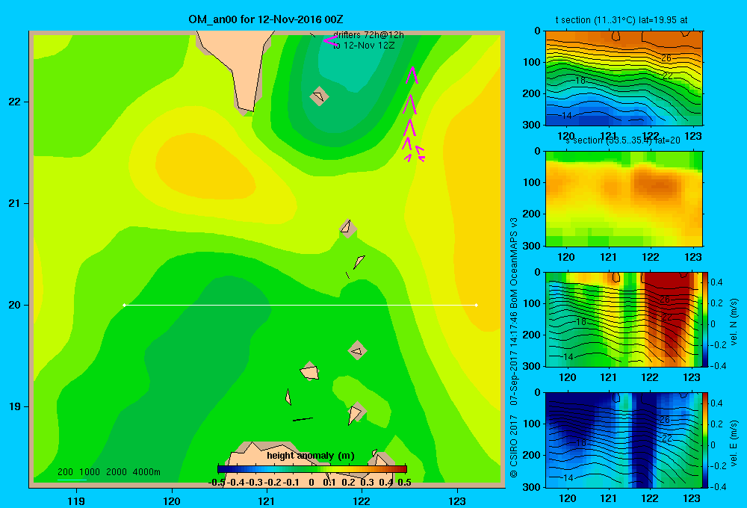747x508 pixels.
Task: Open the salinity section panel
Action: (x=624, y=199)
